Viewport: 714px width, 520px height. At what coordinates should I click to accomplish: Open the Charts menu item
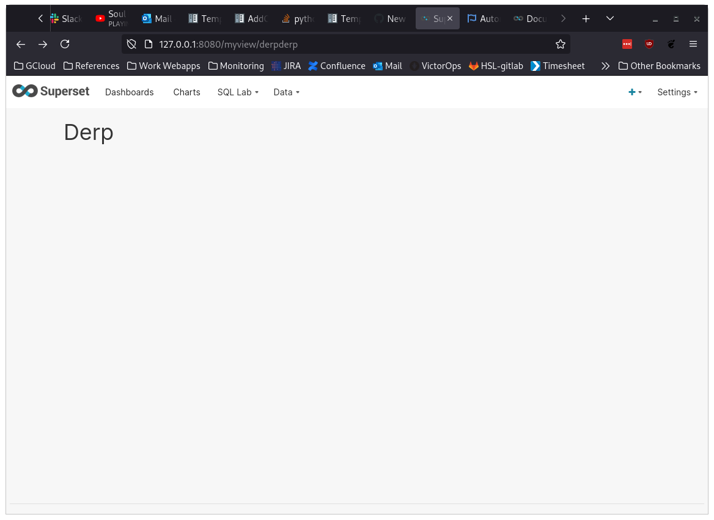[x=186, y=92]
